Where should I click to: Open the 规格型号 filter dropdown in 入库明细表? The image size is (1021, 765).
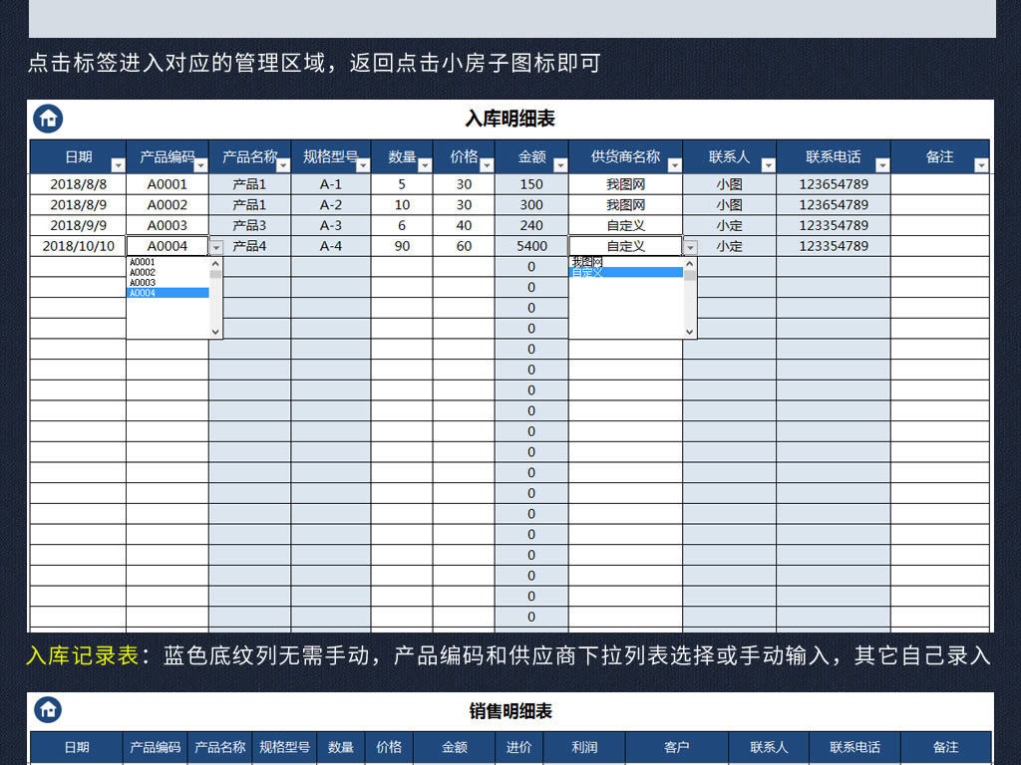[363, 165]
